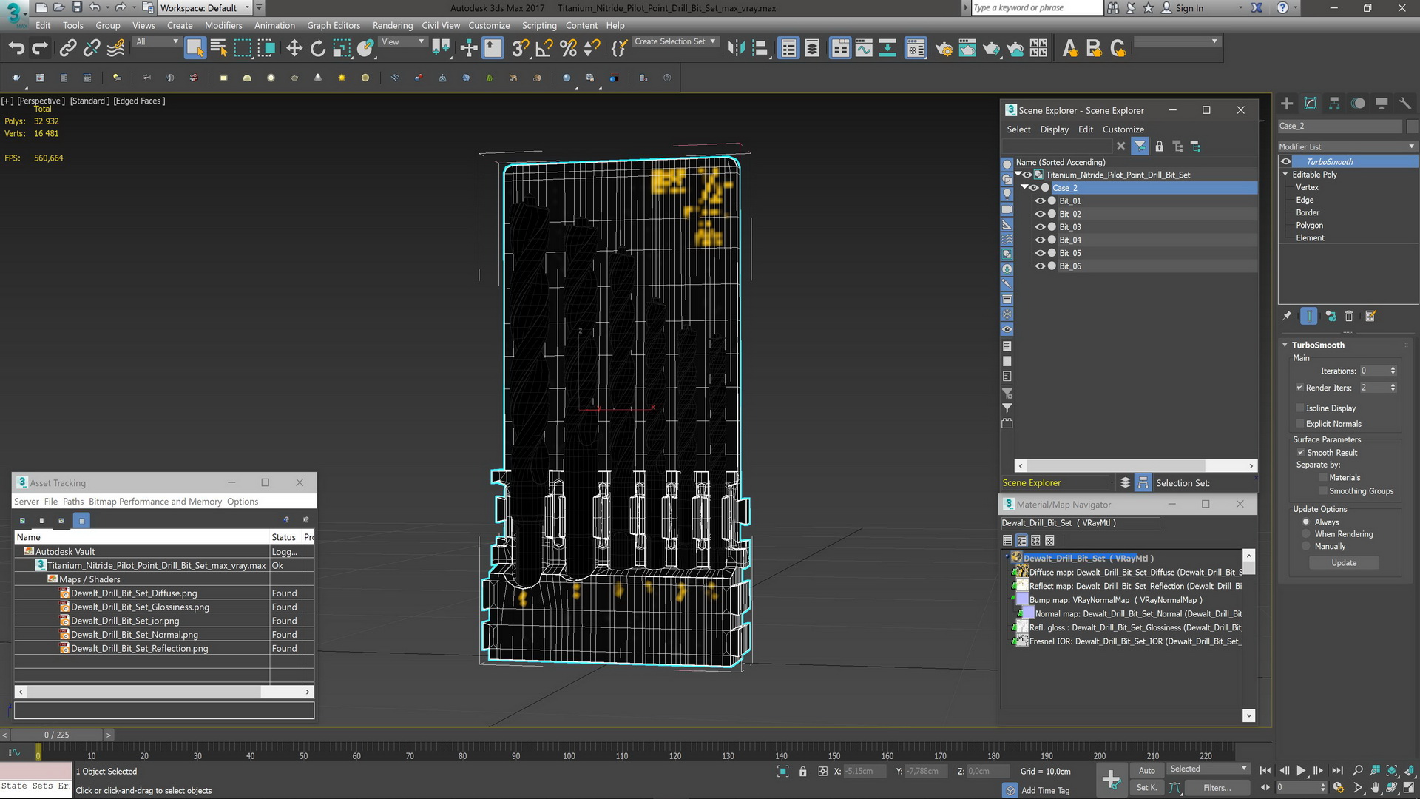Open the Scripting menu
Screen dimensions: 1420x799
tap(539, 25)
